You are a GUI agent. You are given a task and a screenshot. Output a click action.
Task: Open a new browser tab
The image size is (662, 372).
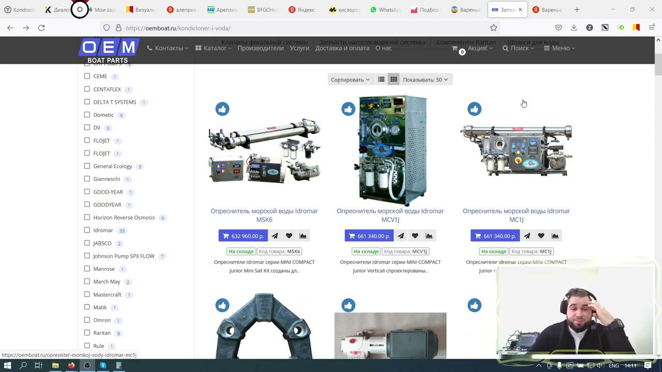click(x=577, y=10)
